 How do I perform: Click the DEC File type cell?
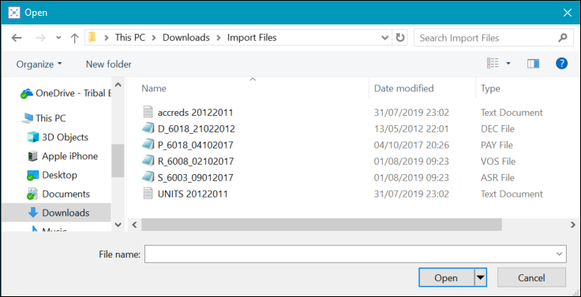pyautogui.click(x=497, y=128)
